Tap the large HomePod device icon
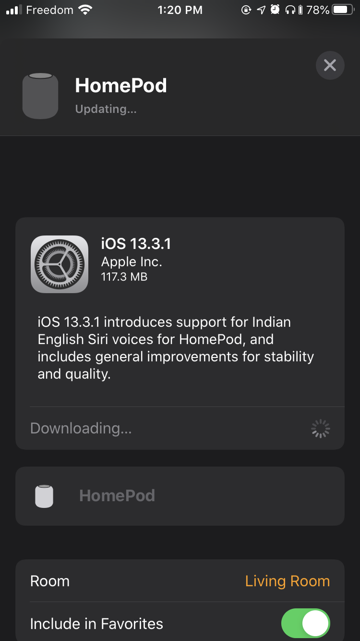The height and width of the screenshot is (641, 360). click(40, 96)
